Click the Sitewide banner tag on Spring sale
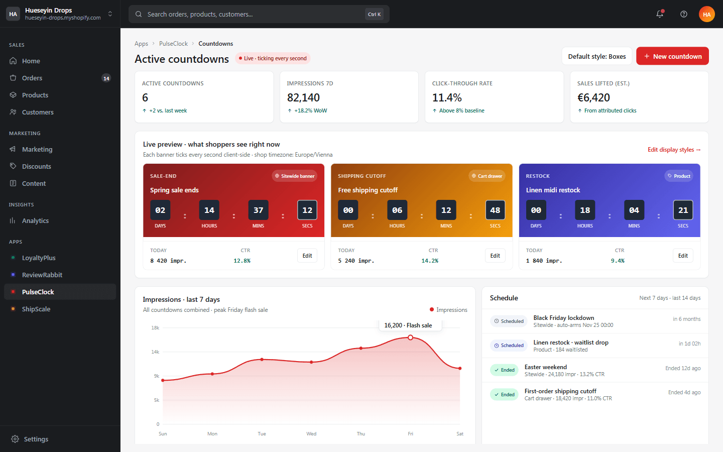Image resolution: width=723 pixels, height=452 pixels. pyautogui.click(x=295, y=176)
